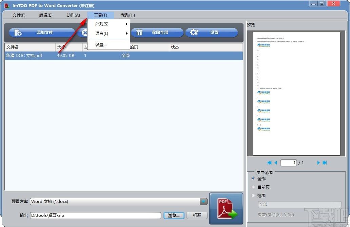Click the 全部 cell in the file row
This screenshot has height=227, width=350.
click(x=125, y=56)
